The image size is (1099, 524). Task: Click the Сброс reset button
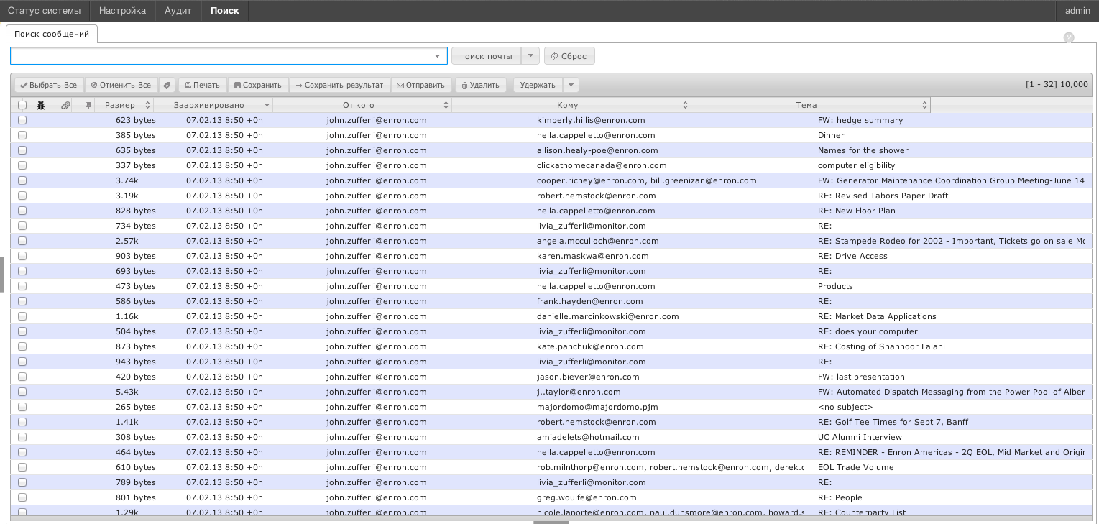pyautogui.click(x=569, y=56)
